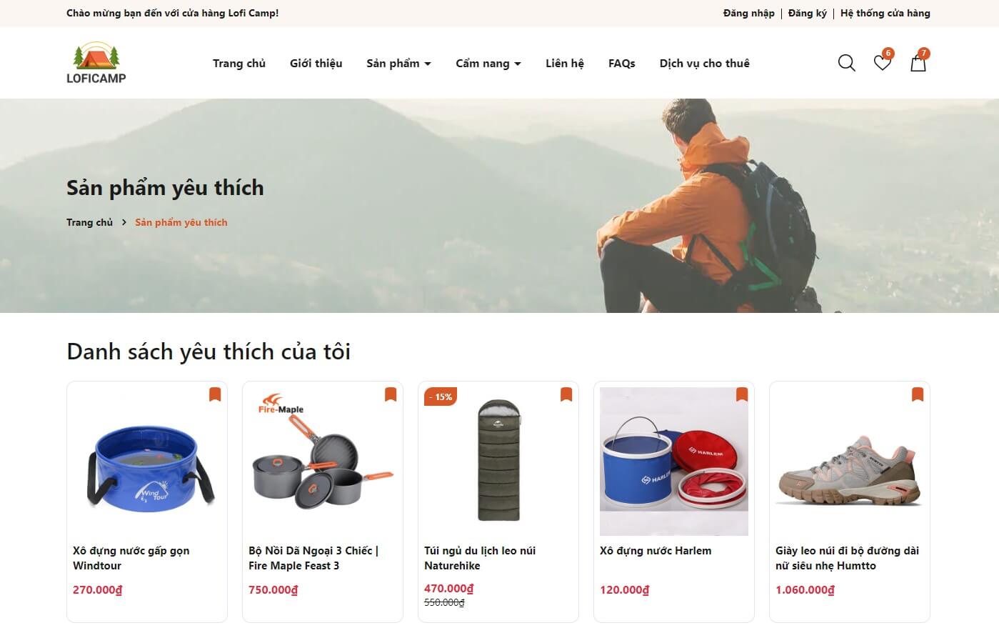Open the Humtto hiking shoe thumbnail
Screen dimensions: 999x633
(850, 462)
